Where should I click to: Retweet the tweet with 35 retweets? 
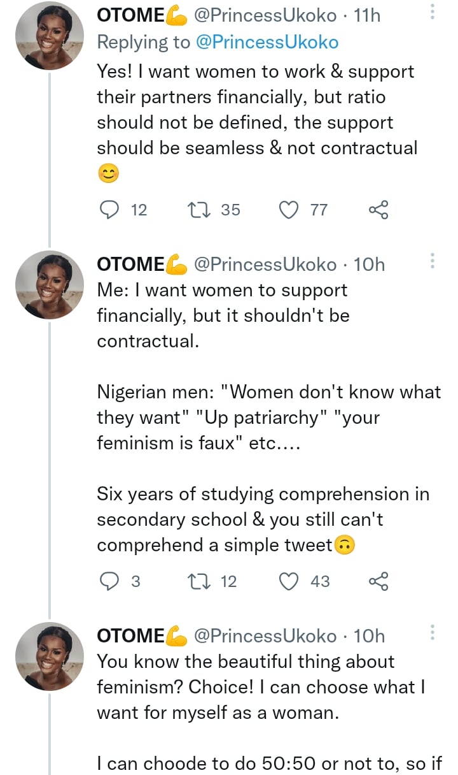[200, 210]
